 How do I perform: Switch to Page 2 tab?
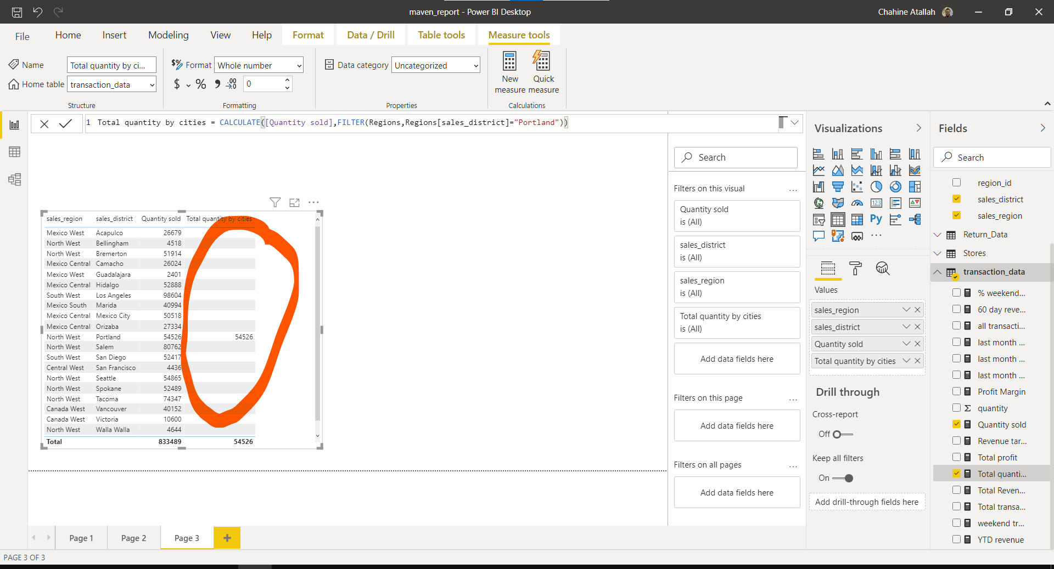(x=134, y=538)
